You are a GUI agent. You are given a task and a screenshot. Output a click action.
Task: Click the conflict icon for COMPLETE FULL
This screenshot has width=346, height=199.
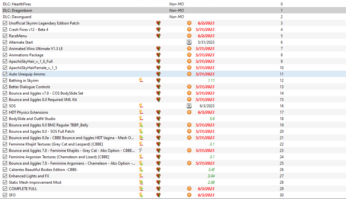141,188
